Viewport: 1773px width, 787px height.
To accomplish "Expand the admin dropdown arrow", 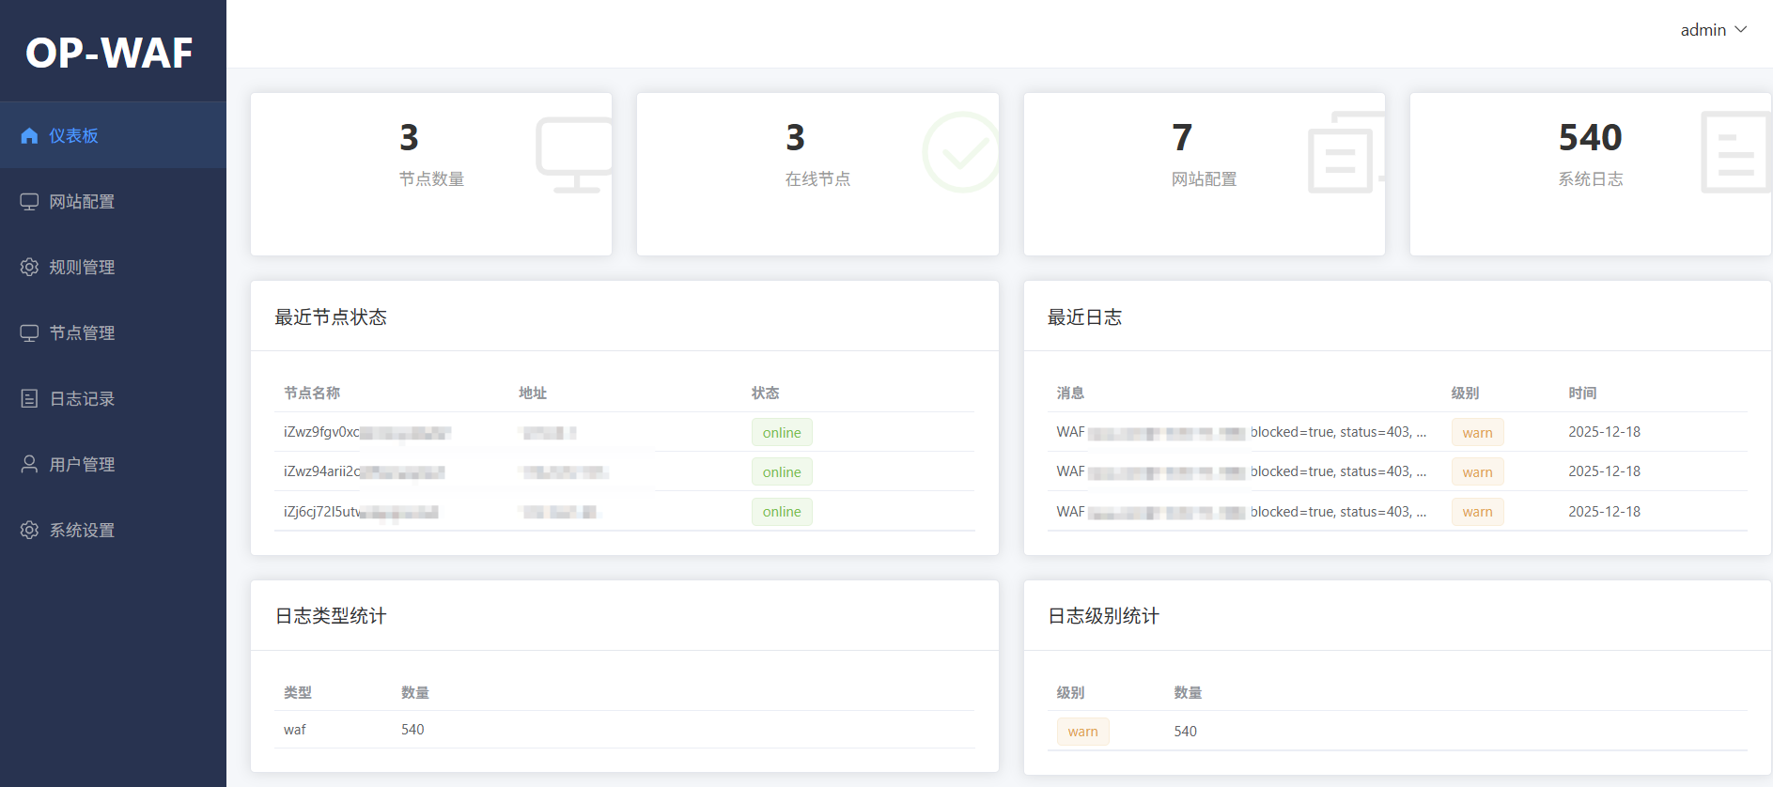I will click(1741, 30).
